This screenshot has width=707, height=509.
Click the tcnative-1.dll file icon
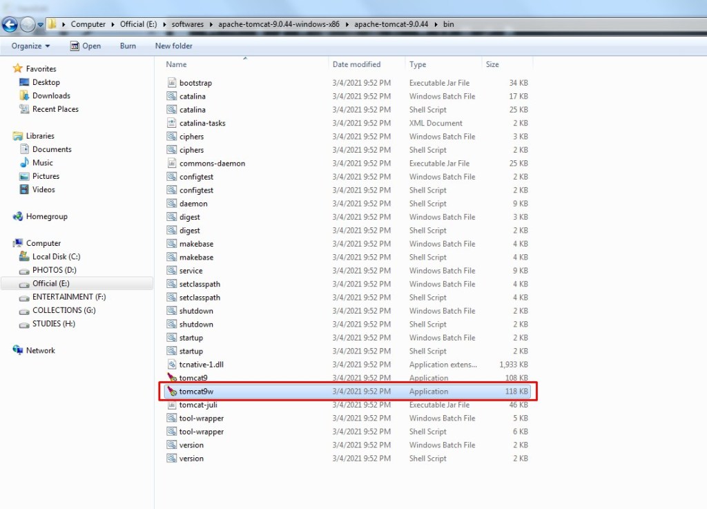click(171, 364)
